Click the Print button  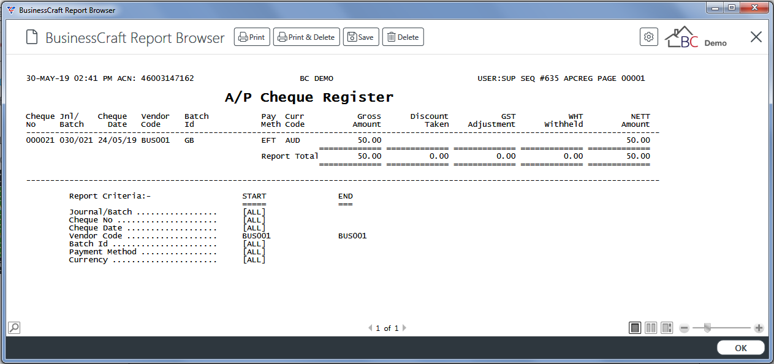coord(252,37)
